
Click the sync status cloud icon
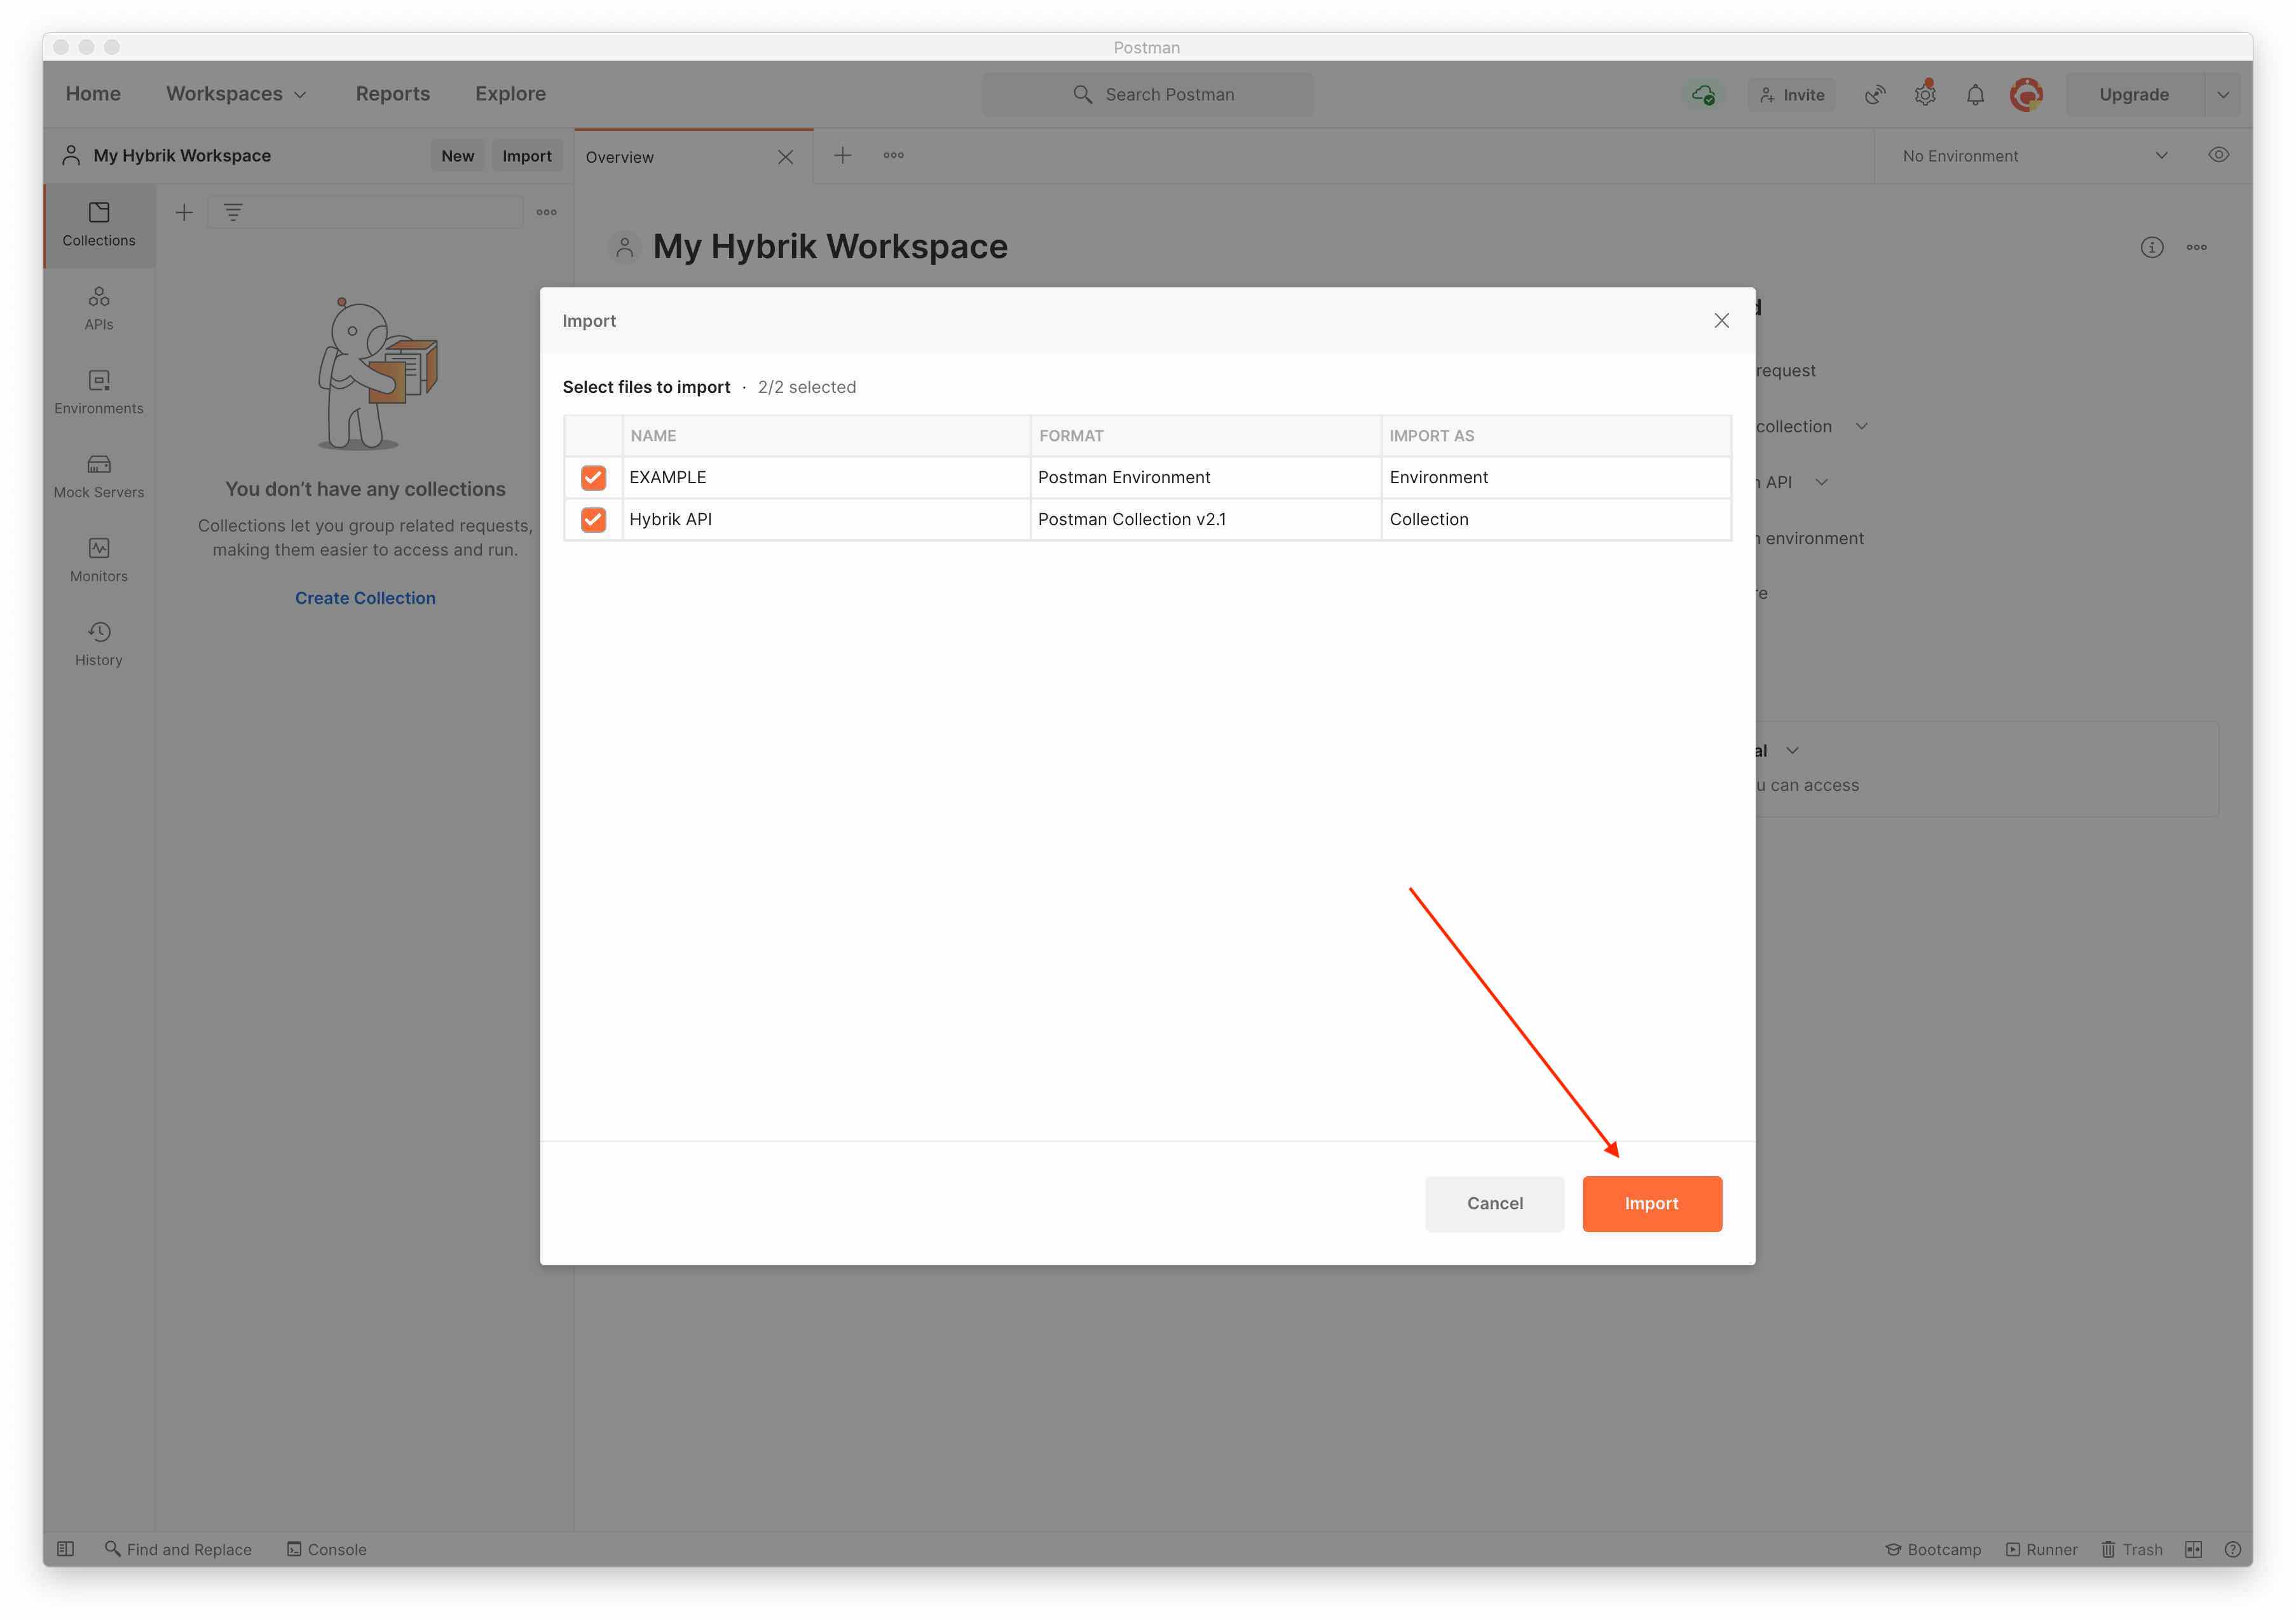(x=1704, y=94)
